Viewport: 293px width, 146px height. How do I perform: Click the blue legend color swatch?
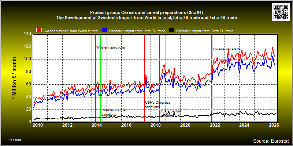[104, 30]
